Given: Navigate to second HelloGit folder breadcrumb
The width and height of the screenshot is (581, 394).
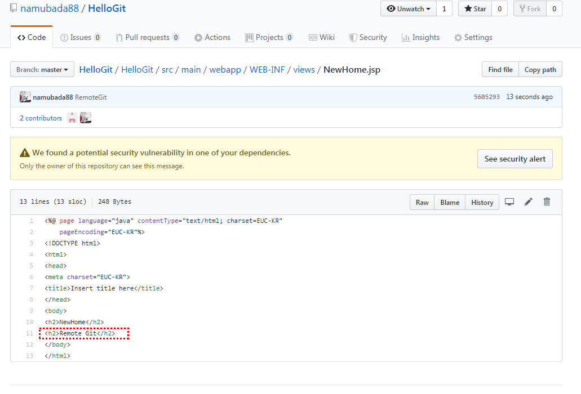Looking at the screenshot, I should pyautogui.click(x=137, y=70).
